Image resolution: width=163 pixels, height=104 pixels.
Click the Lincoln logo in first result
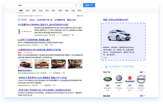point(25,32)
